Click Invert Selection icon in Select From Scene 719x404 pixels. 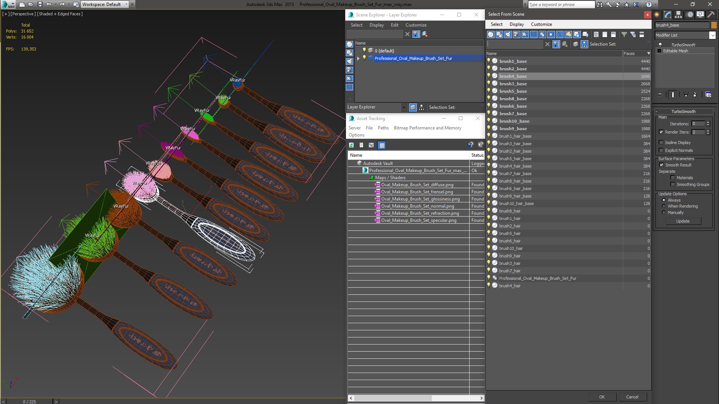(x=613, y=34)
